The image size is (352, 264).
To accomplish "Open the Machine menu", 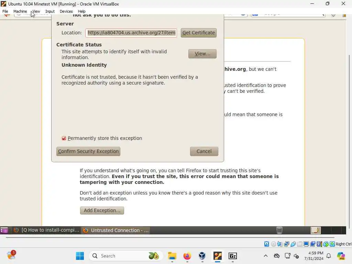I will 20,11.
